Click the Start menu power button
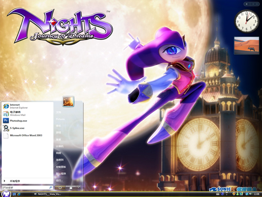Image resolution: width=262 pixels, height=197 pixels. tap(60, 188)
